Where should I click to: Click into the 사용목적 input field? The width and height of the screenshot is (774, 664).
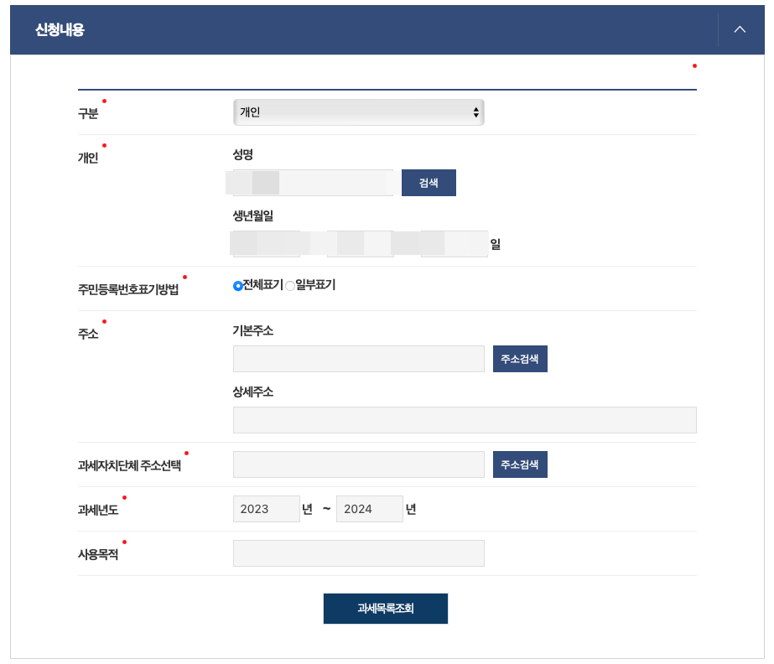(358, 553)
